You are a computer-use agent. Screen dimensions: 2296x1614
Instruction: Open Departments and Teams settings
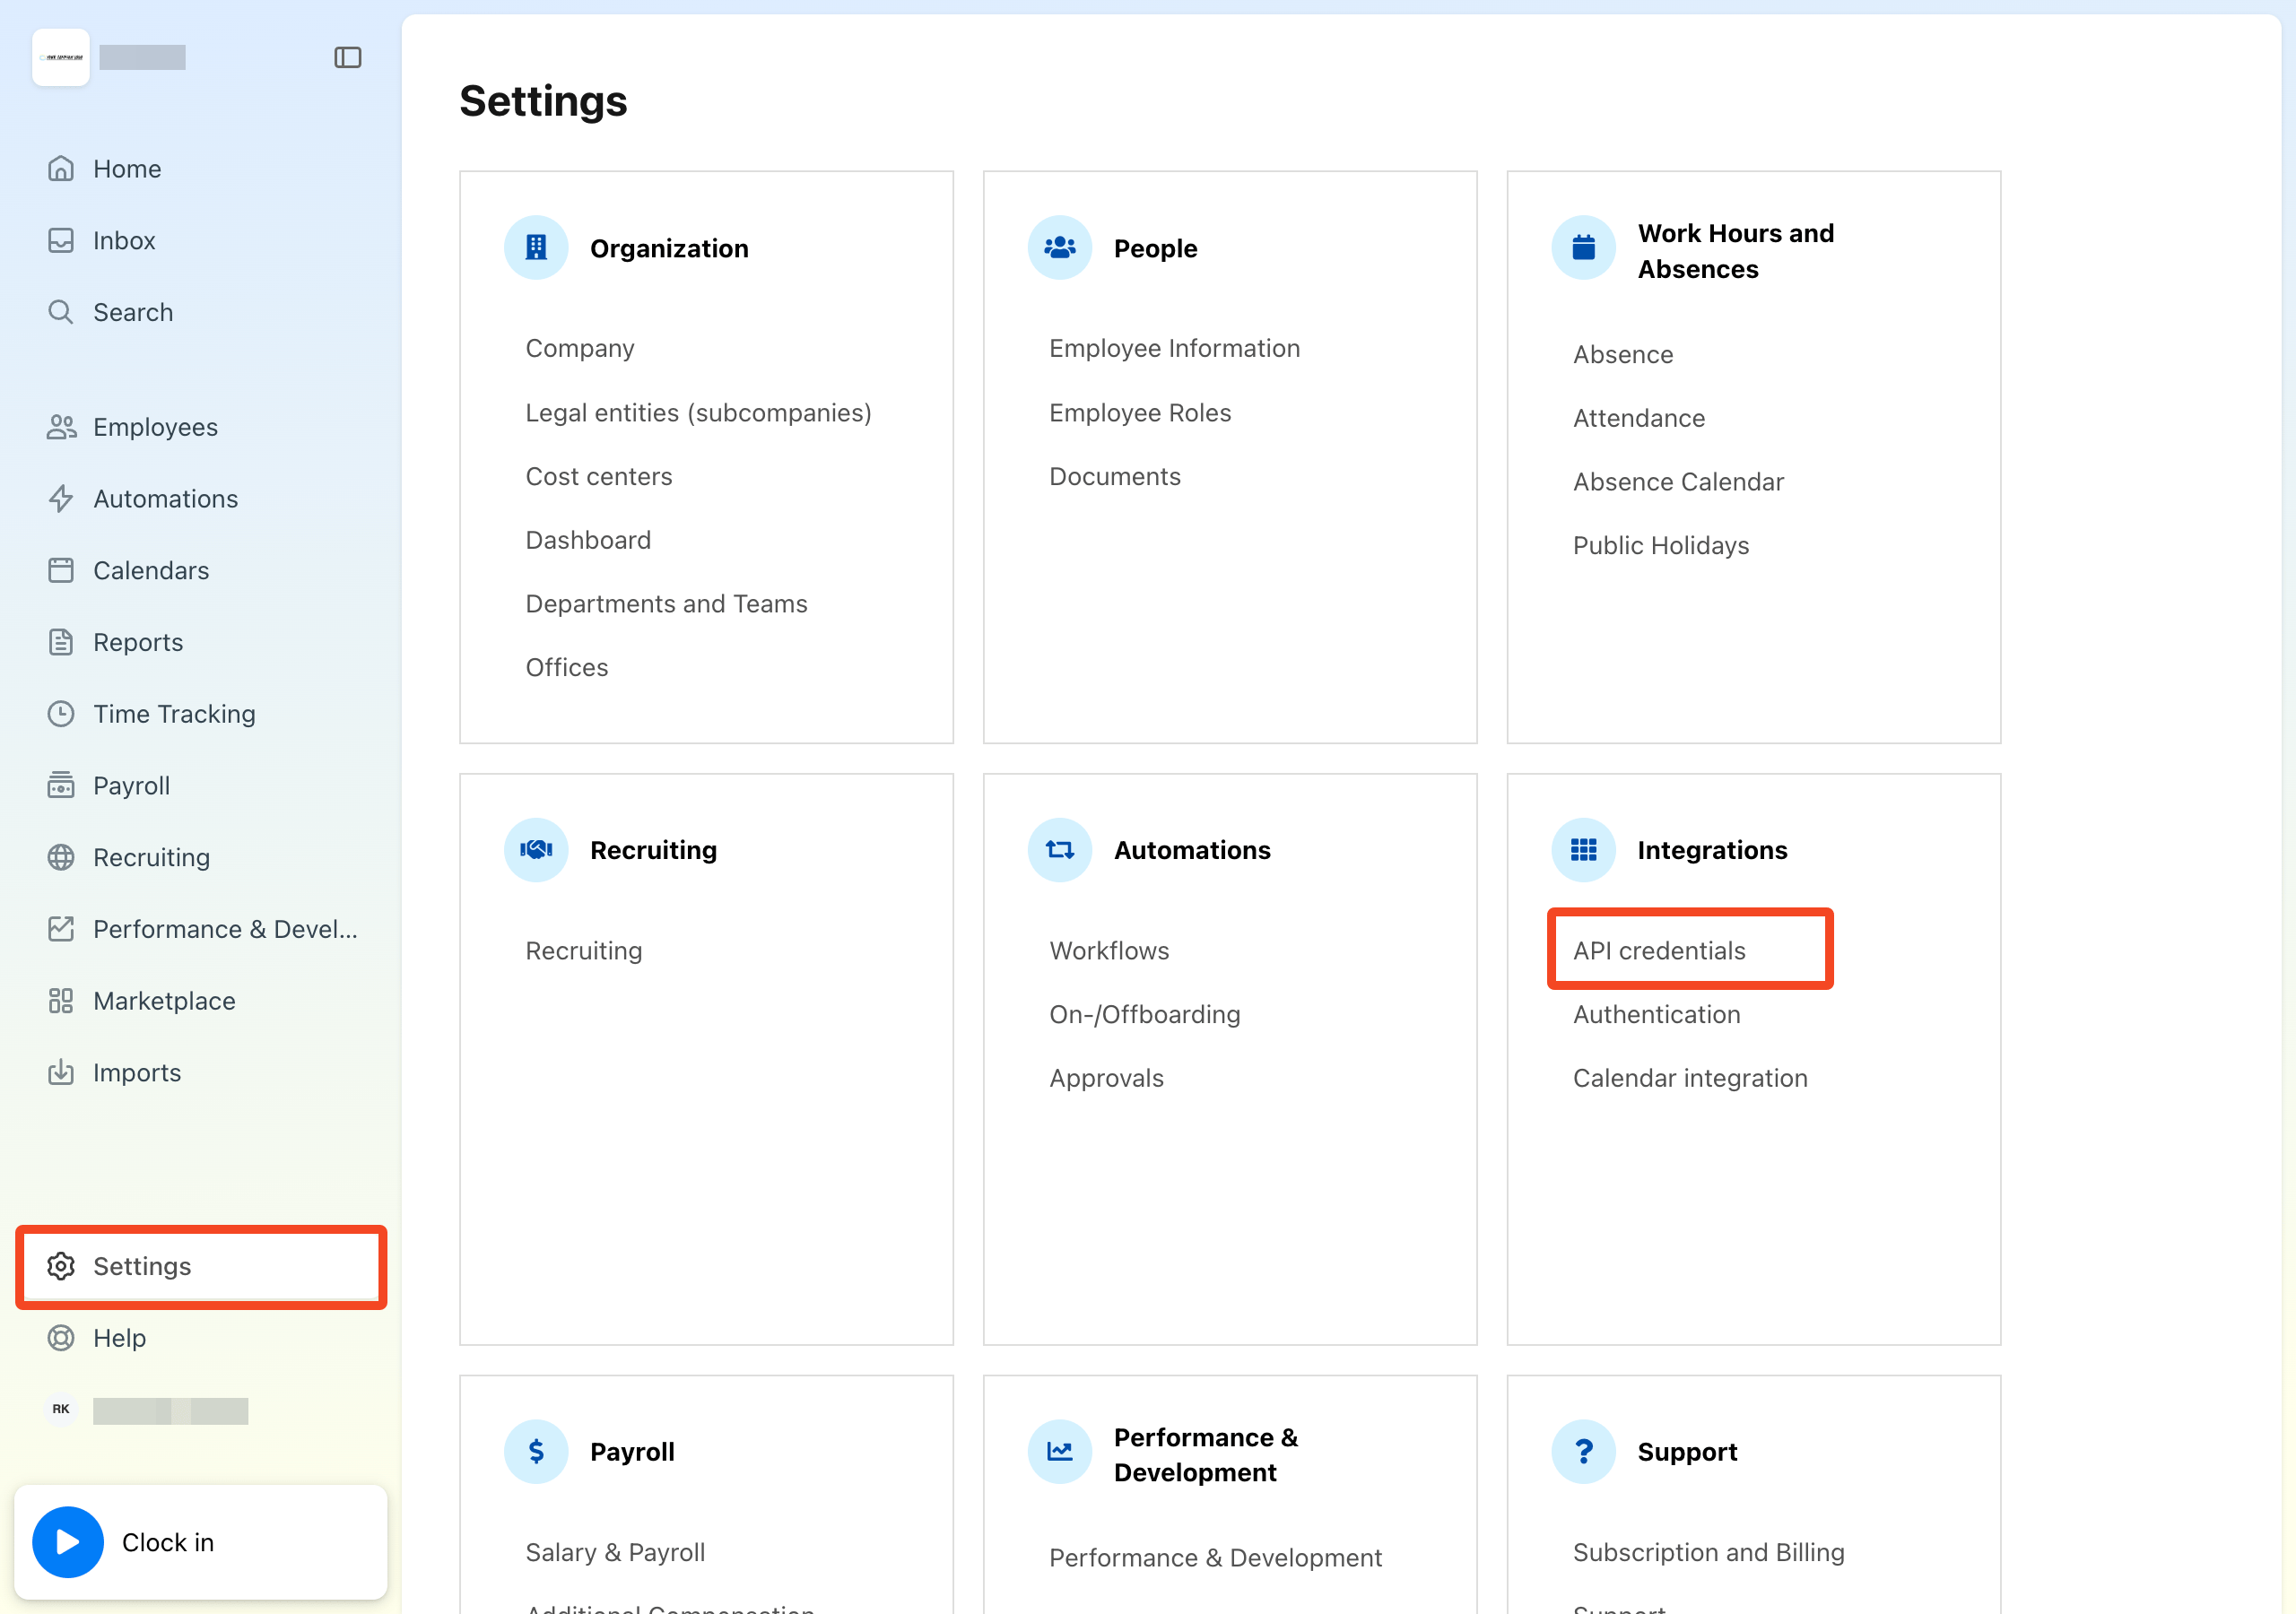[x=666, y=604]
